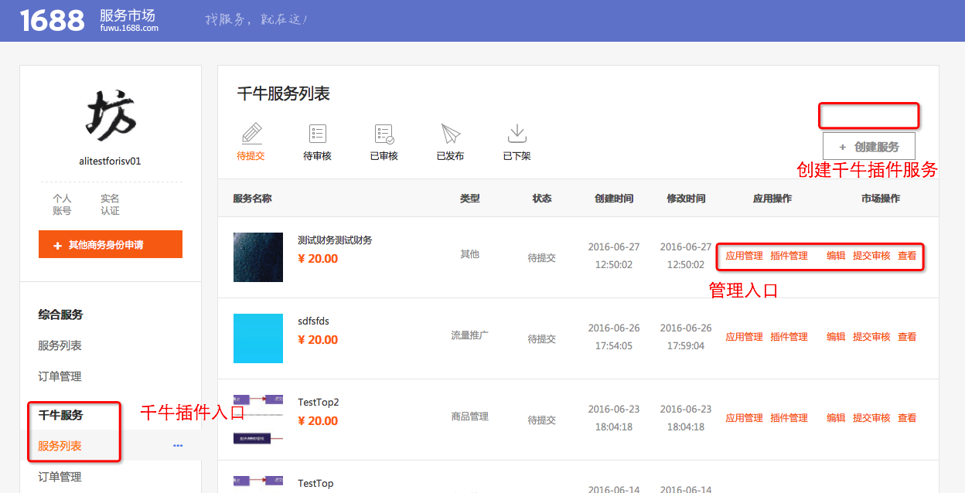Click 查看 for sdfsfds
The width and height of the screenshot is (965, 493).
907,337
